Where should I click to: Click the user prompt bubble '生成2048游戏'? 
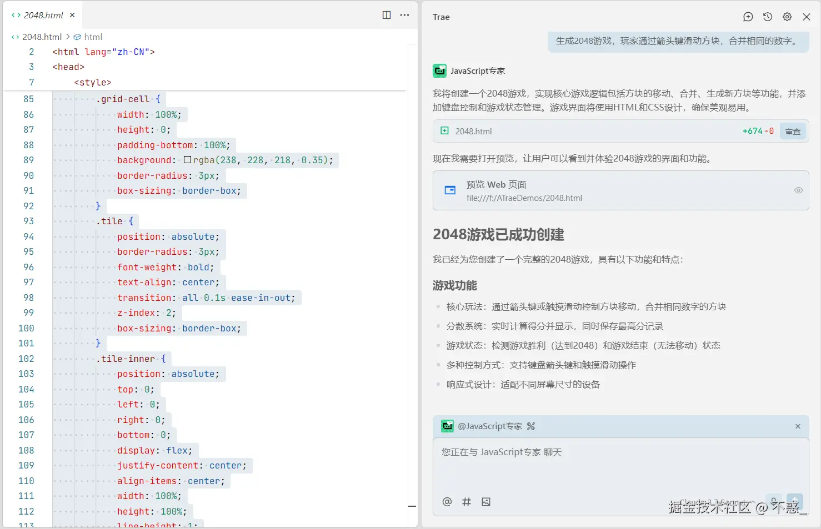(x=678, y=41)
